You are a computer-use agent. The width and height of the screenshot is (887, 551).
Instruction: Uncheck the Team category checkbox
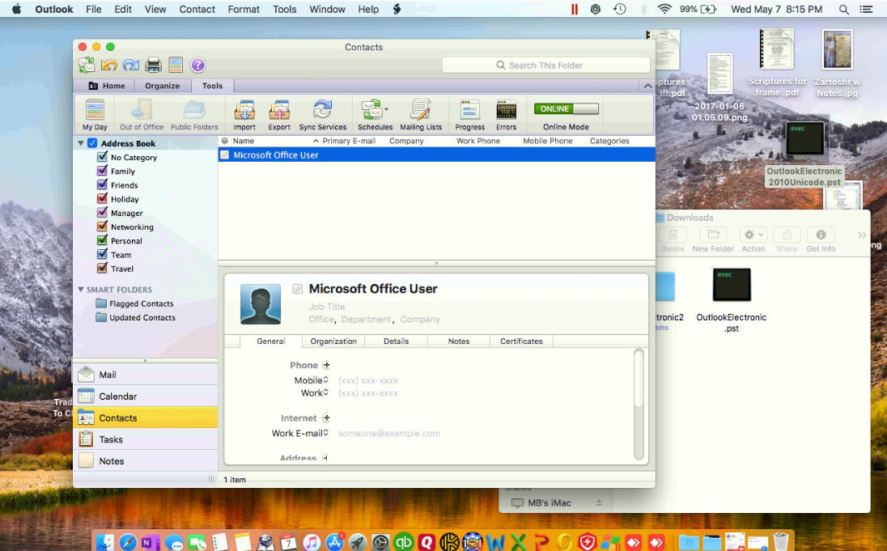point(103,254)
